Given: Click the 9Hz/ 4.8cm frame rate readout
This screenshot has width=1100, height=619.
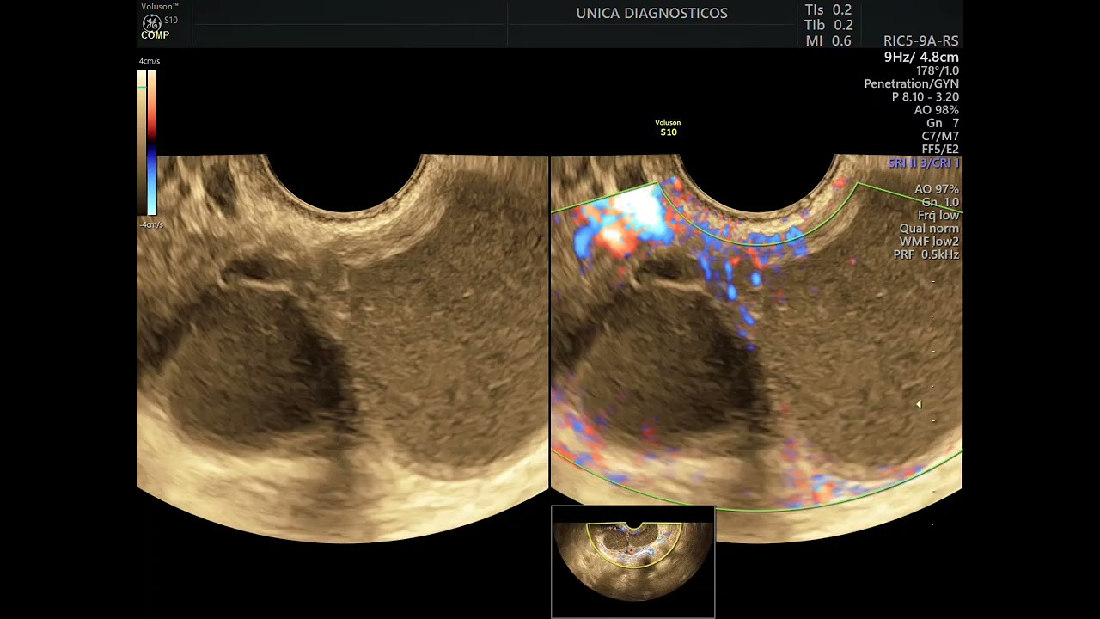Looking at the screenshot, I should [921, 57].
